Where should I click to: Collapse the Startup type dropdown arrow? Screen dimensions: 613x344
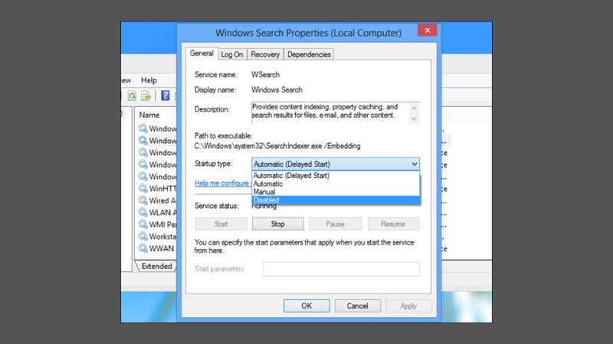click(414, 164)
